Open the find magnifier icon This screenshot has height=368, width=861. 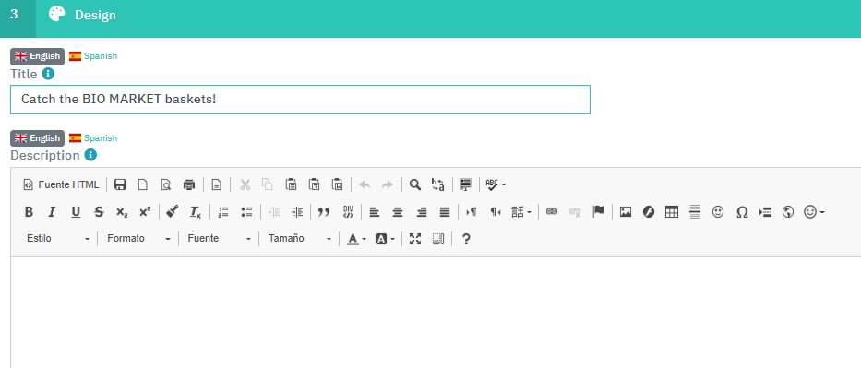pyautogui.click(x=415, y=184)
